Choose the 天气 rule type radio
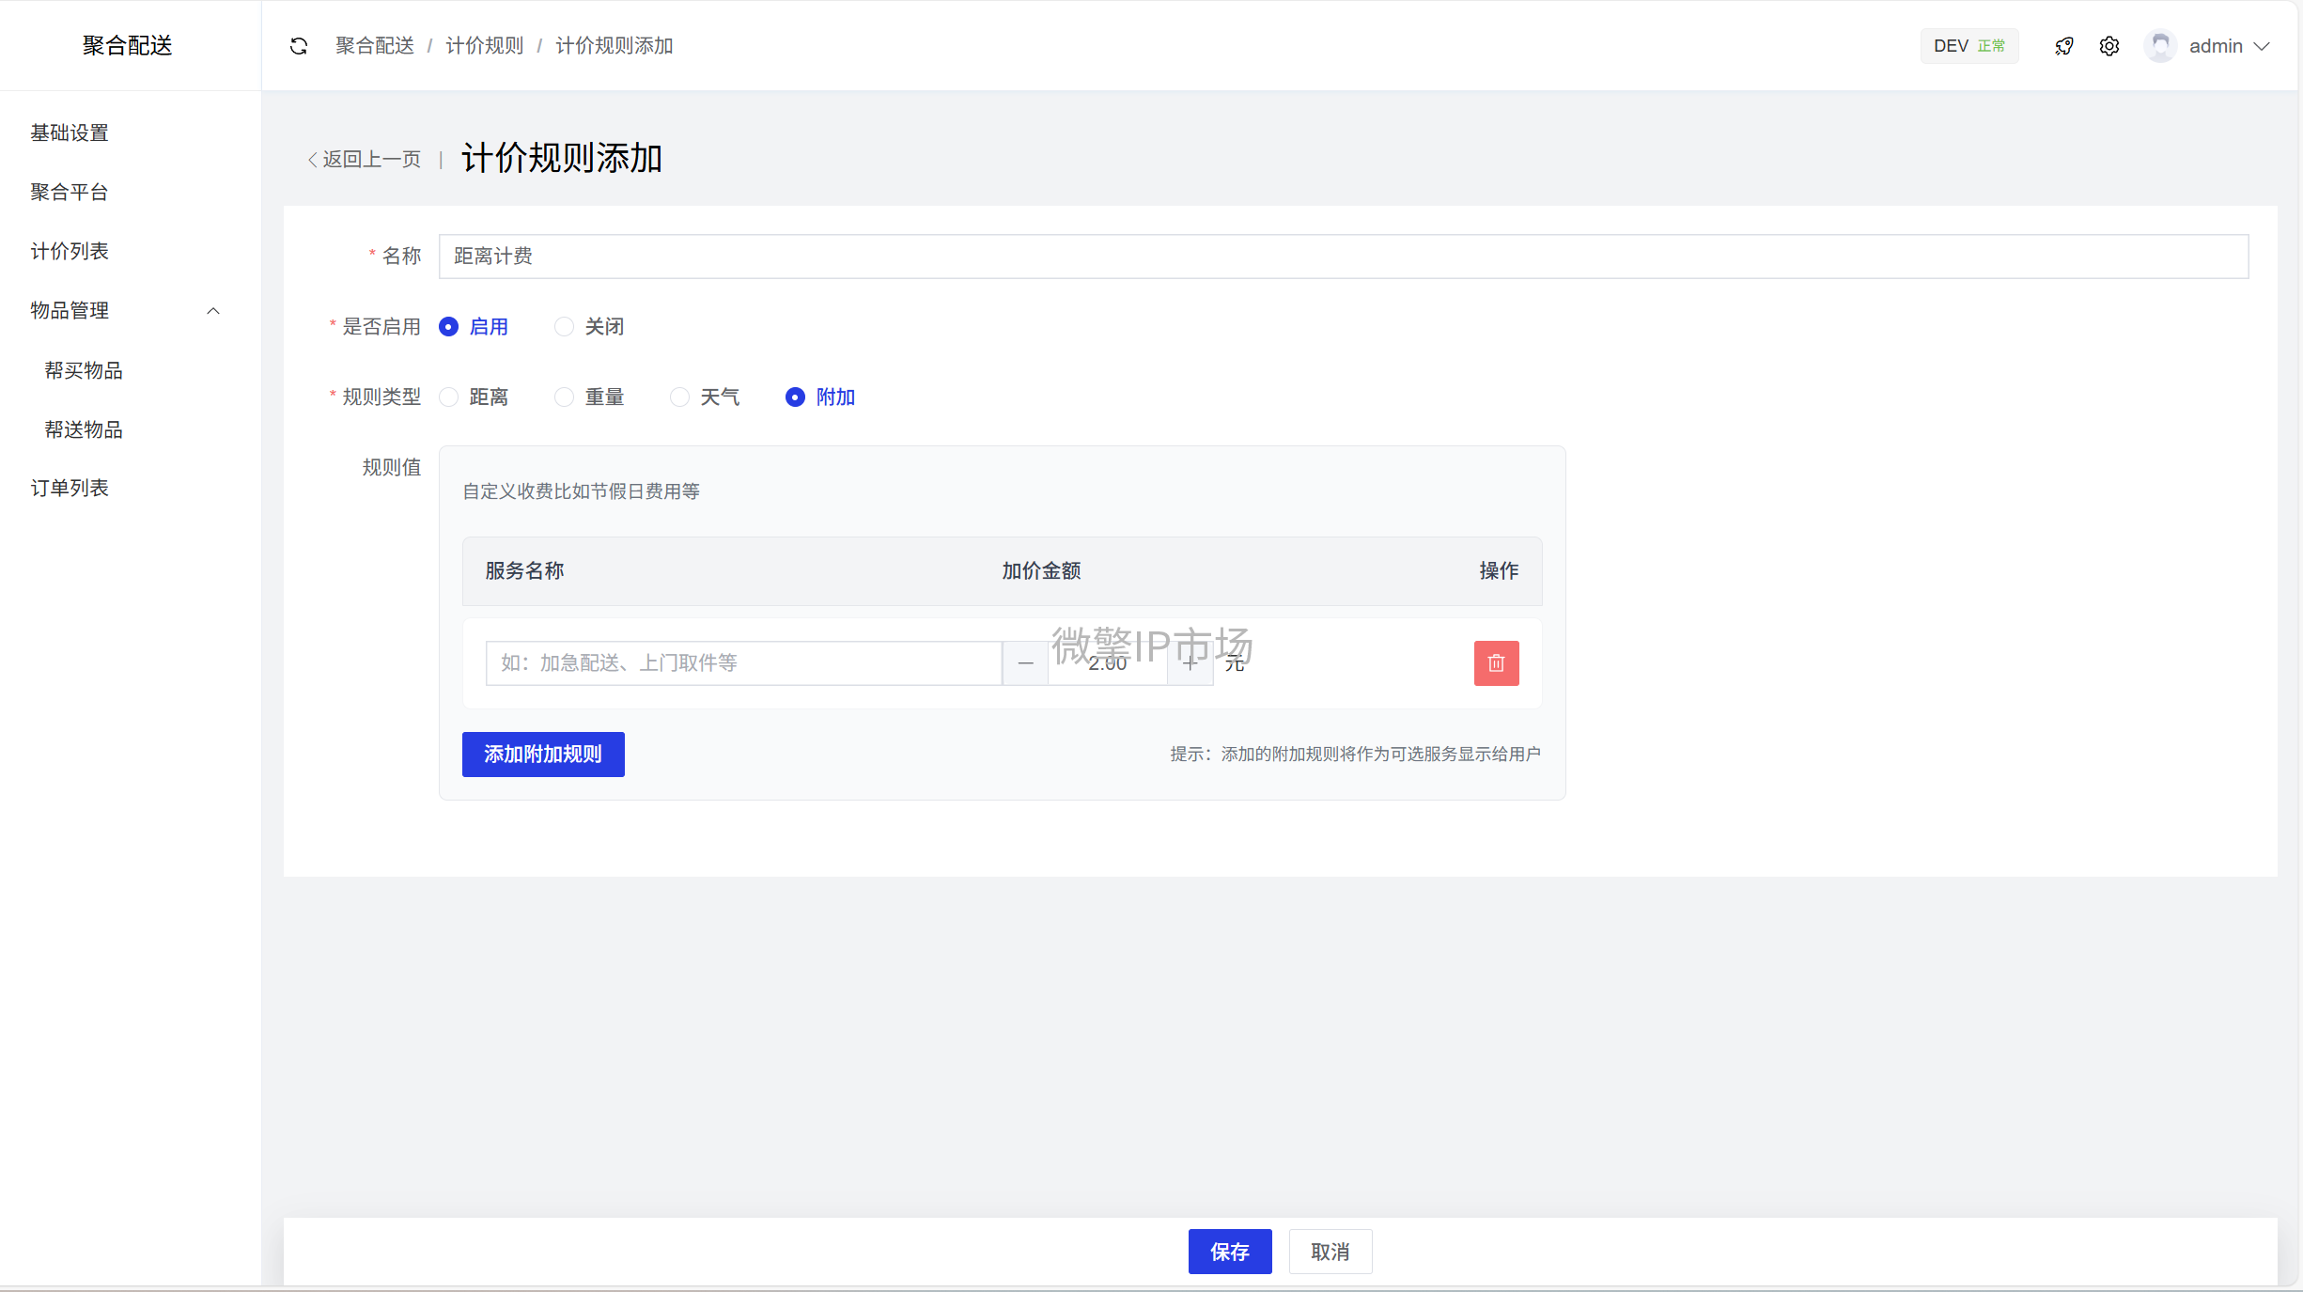The image size is (2303, 1292). (x=679, y=397)
